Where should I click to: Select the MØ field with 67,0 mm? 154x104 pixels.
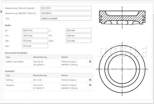[35, 41]
